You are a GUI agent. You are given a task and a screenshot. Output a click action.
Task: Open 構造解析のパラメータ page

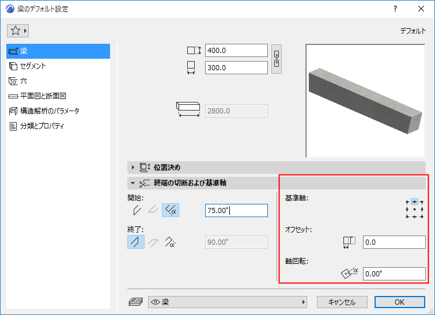pyautogui.click(x=58, y=111)
